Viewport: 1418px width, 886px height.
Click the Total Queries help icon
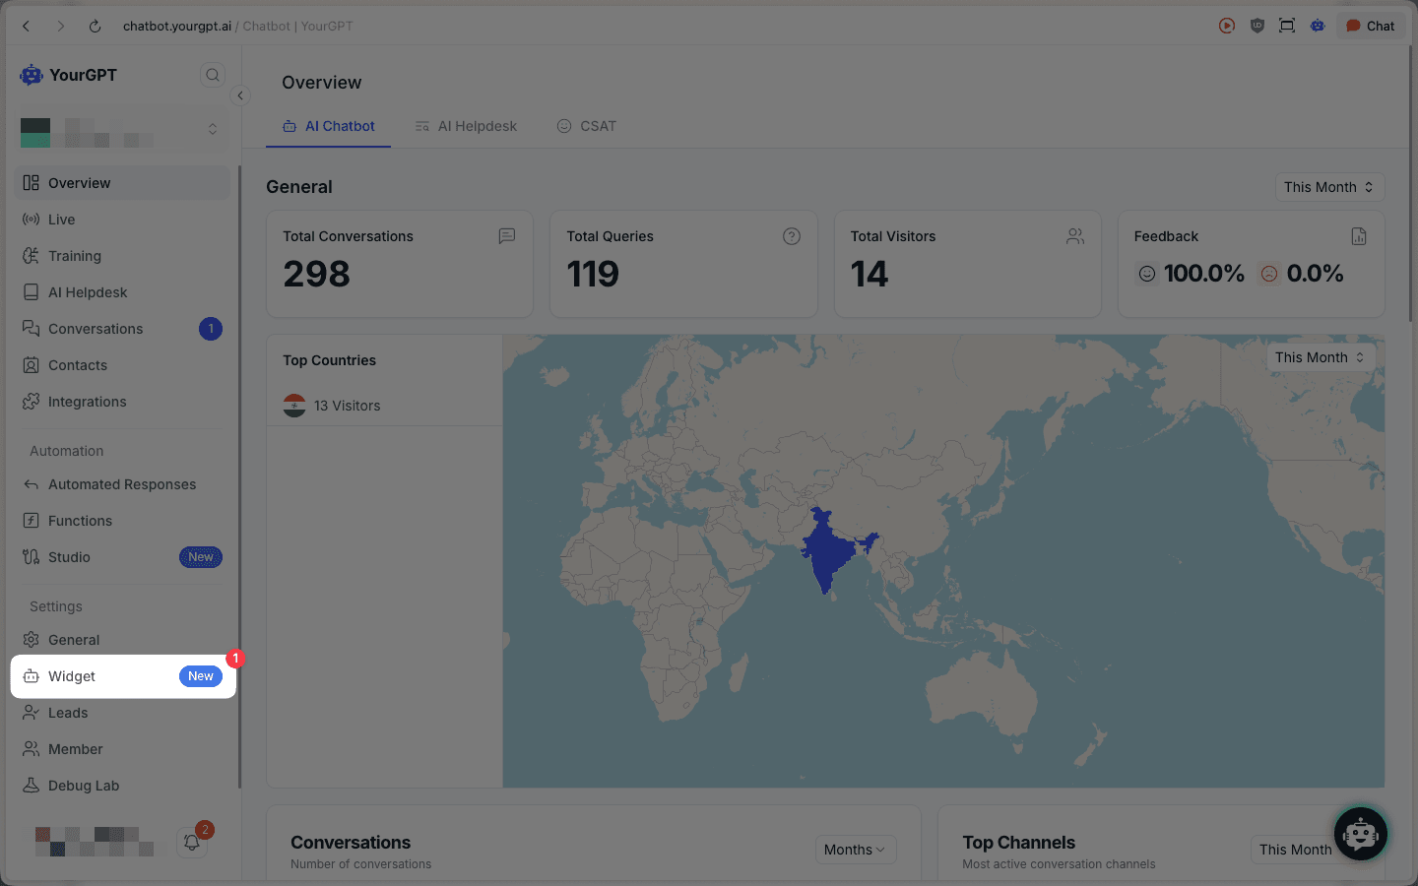(x=791, y=236)
